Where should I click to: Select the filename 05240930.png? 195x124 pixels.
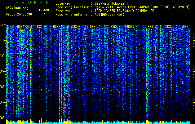[x=17, y=8]
